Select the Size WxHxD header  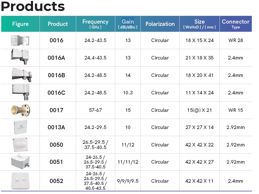pos(199,24)
